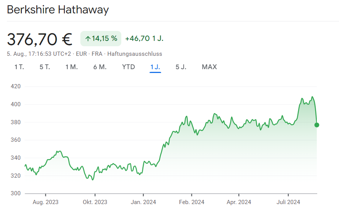The width and height of the screenshot is (339, 214).
Task: Switch to the 5 T. range tab
Action: pyautogui.click(x=45, y=67)
